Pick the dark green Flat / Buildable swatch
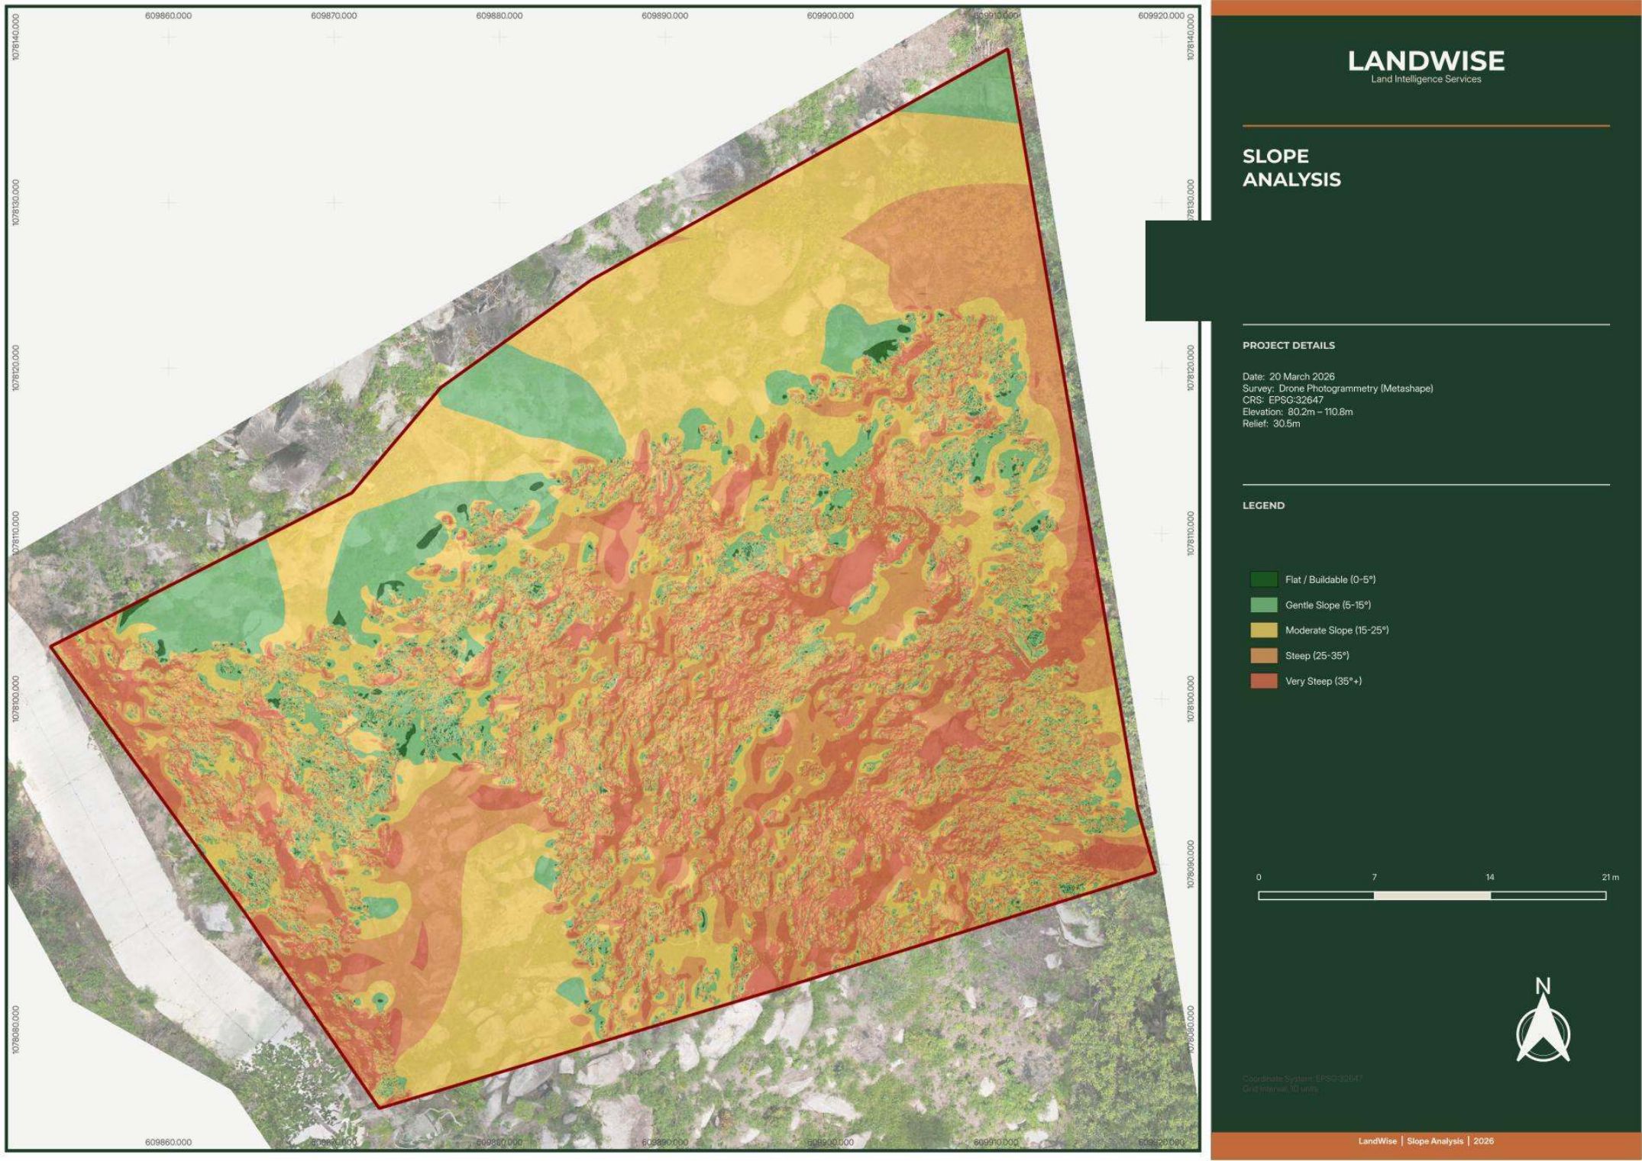This screenshot has width=1642, height=1161. pyautogui.click(x=1263, y=579)
